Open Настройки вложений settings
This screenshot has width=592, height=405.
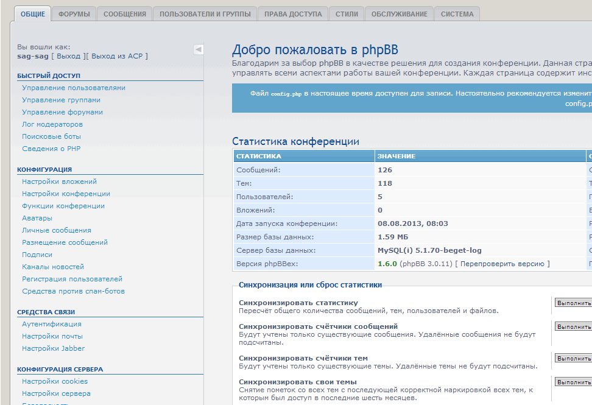[59, 181]
